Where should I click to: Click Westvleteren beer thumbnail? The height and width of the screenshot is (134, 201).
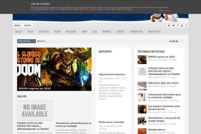click(142, 121)
